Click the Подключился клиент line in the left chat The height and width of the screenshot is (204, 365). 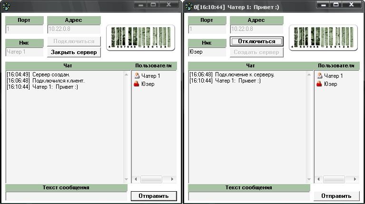pyautogui.click(x=46, y=81)
